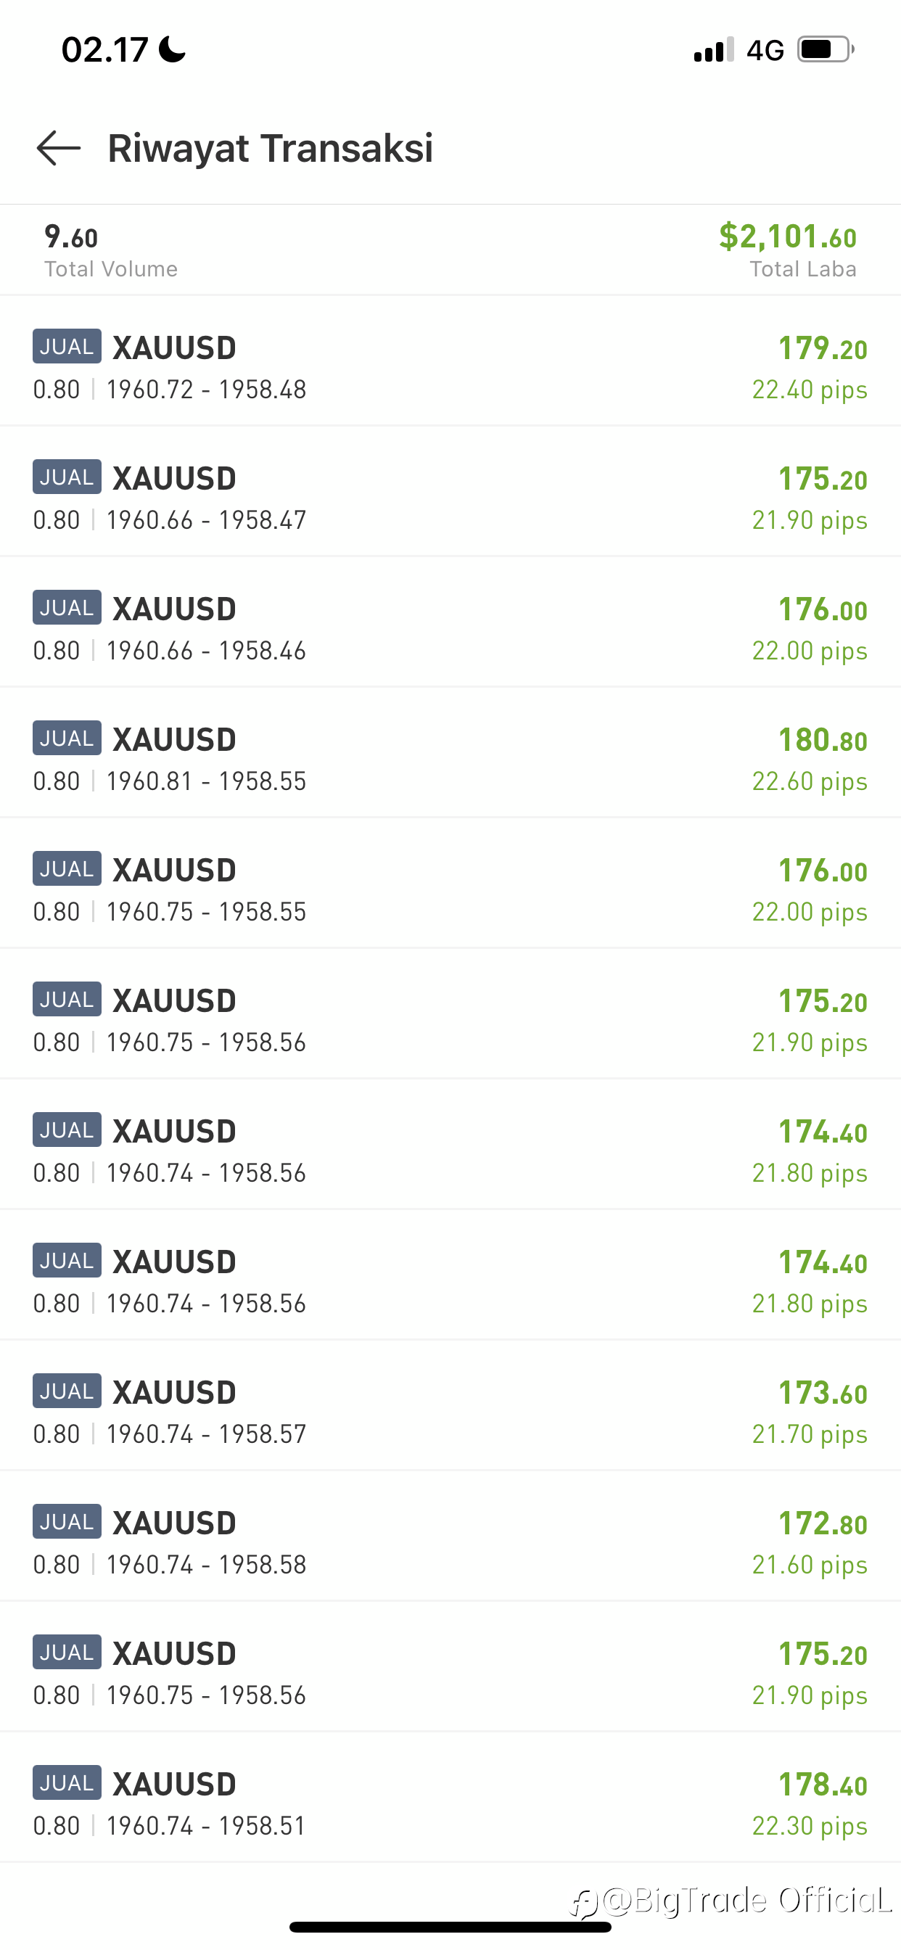Viewport: 901px width, 1950px height.
Task: Tap the $2,101.60 Total Laba amount
Action: 787,237
